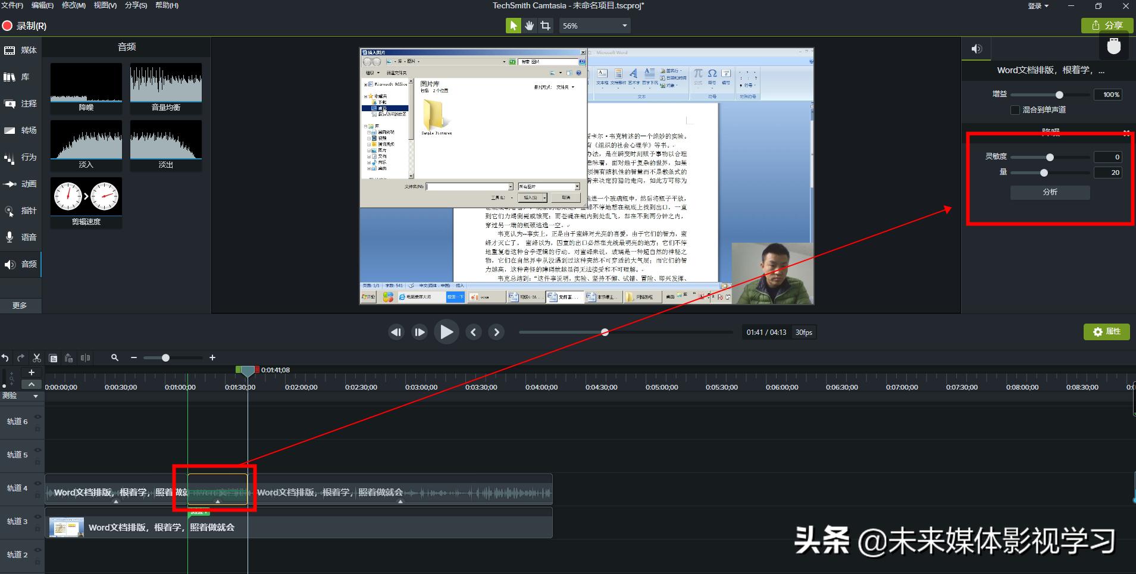Show more tools via 更多
The image size is (1136, 574).
point(20,305)
